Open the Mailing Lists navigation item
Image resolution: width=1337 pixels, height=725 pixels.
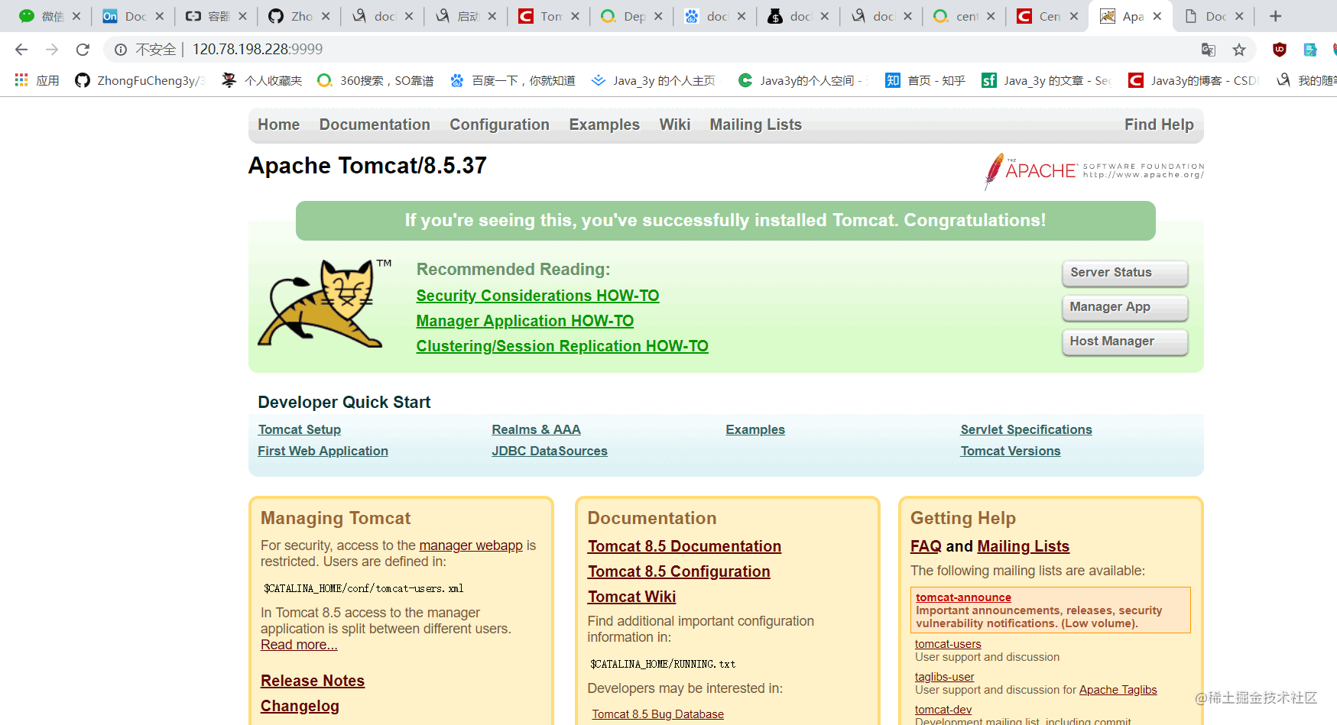755,125
